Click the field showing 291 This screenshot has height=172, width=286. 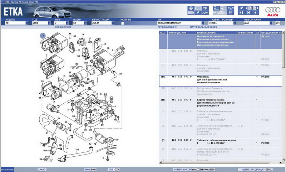tap(278, 23)
